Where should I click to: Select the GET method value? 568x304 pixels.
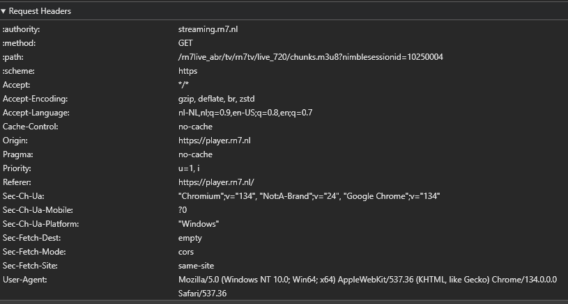point(185,43)
